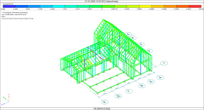Click the red rafter element in model
The image size is (204, 110).
click(x=96, y=54)
